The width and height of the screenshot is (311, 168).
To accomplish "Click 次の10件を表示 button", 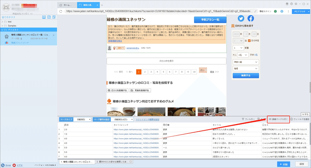I will 166,61.
